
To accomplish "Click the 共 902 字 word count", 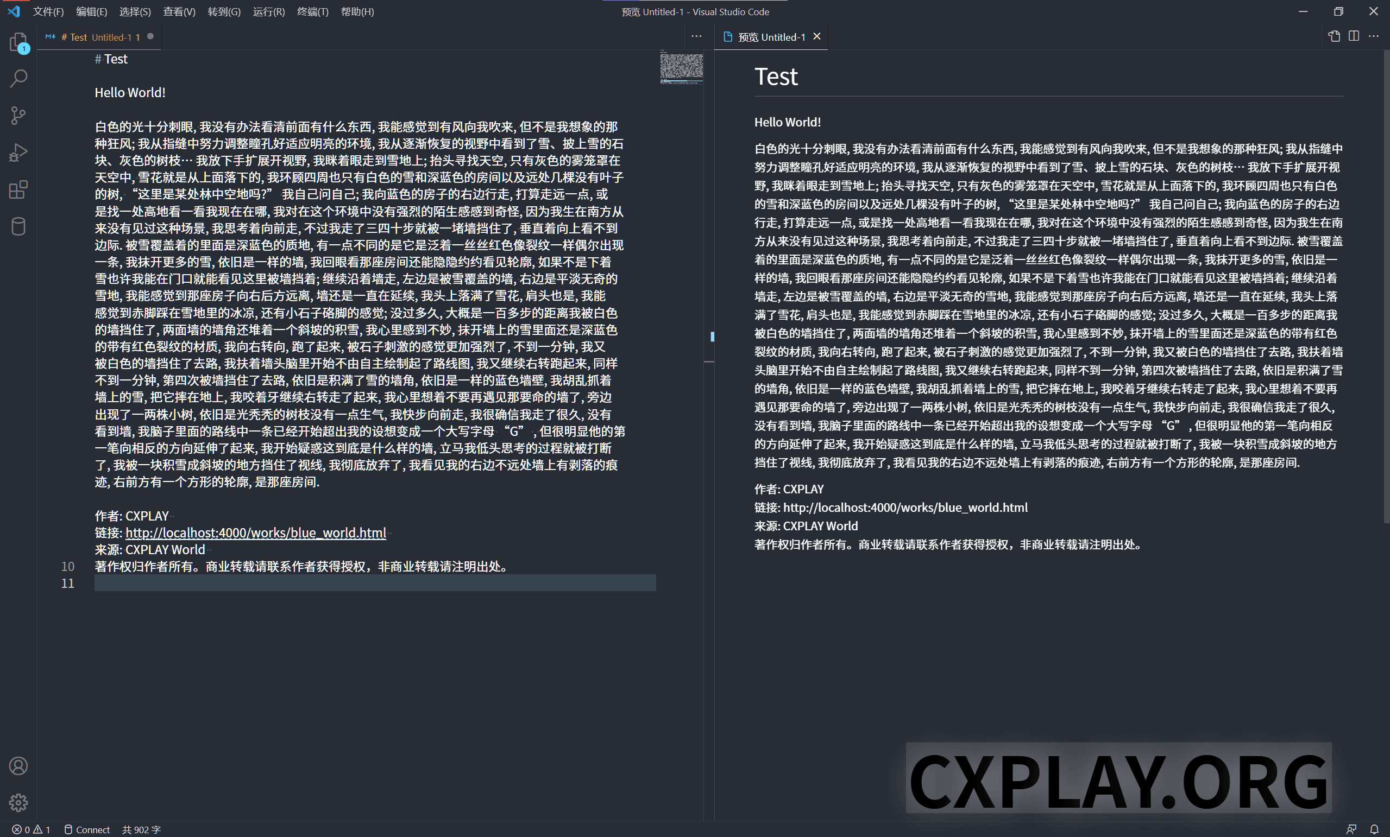I will point(141,829).
